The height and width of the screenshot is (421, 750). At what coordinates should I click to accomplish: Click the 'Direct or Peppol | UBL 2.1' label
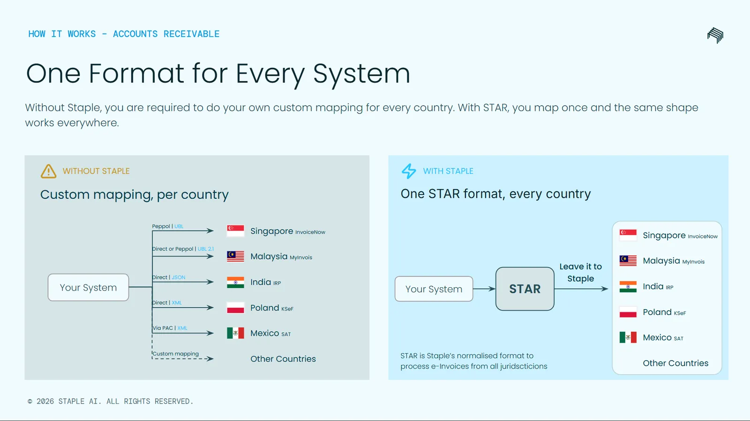tap(183, 249)
